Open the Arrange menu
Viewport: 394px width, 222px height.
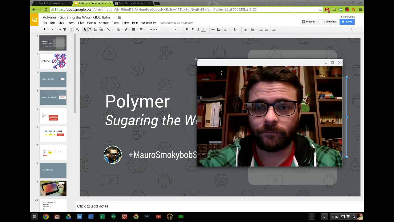[104, 23]
